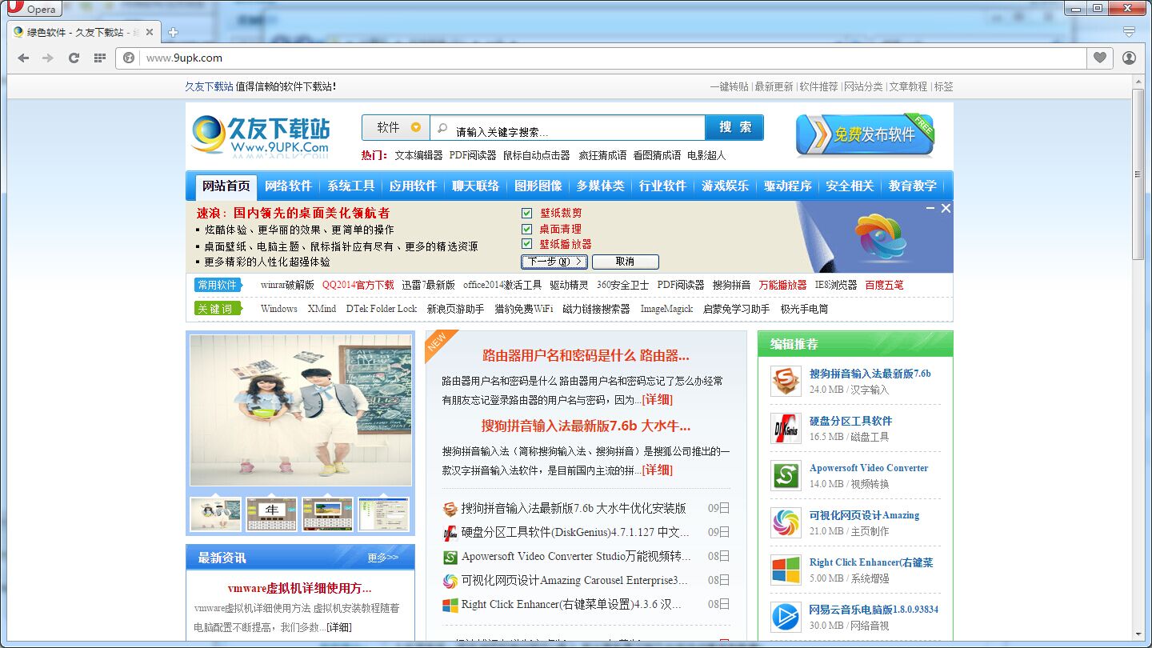Click the scrollbar down arrow
Image resolution: width=1152 pixels, height=648 pixels.
[x=1138, y=634]
